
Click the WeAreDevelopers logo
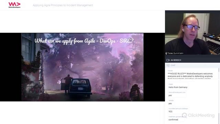14,5
